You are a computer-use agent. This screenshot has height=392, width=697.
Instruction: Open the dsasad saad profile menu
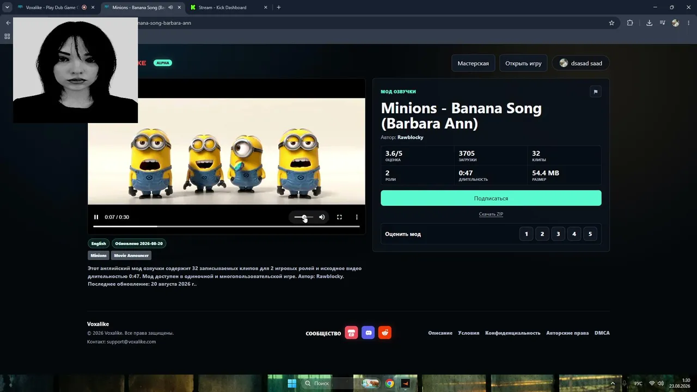580,63
